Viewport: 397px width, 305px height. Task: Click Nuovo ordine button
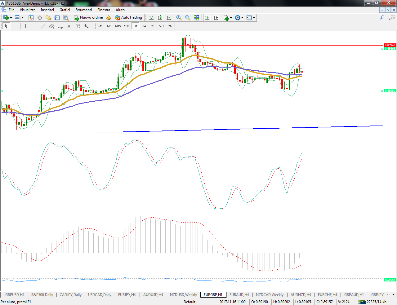[x=88, y=18]
